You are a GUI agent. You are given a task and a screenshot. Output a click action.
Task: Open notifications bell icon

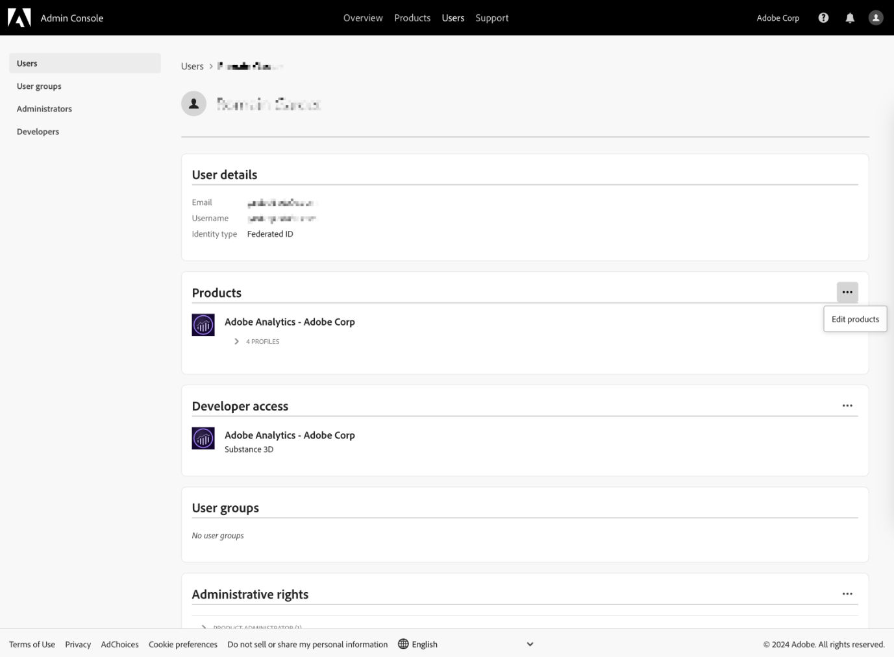pyautogui.click(x=850, y=18)
